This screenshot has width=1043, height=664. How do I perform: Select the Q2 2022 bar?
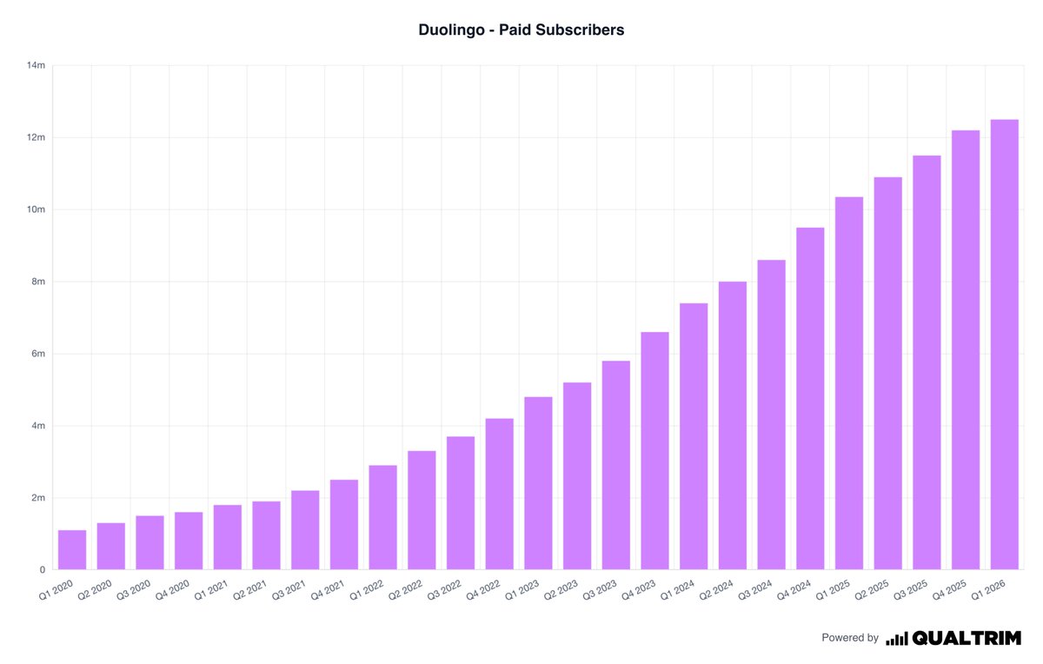[x=422, y=511]
